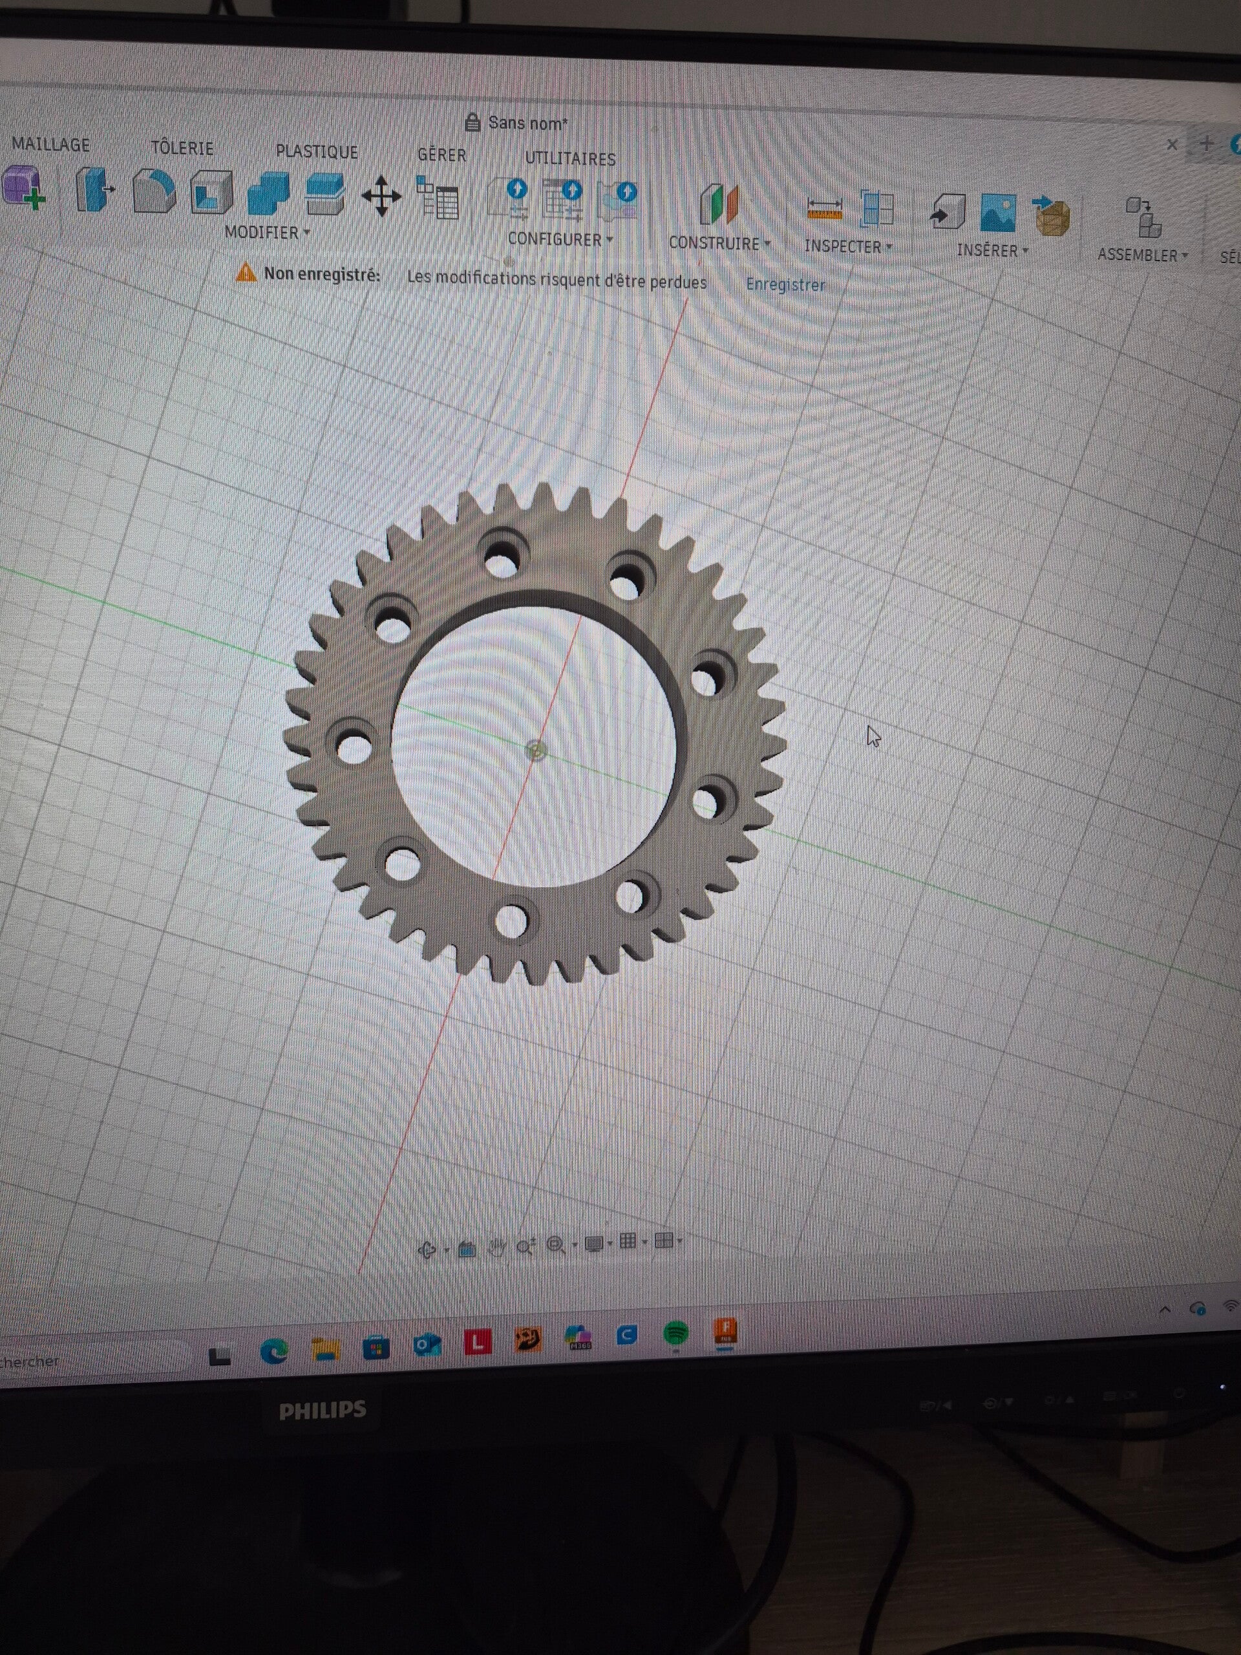Open the Display Settings dropdown arrow
Image resolution: width=1241 pixels, height=1655 pixels.
(x=610, y=1243)
